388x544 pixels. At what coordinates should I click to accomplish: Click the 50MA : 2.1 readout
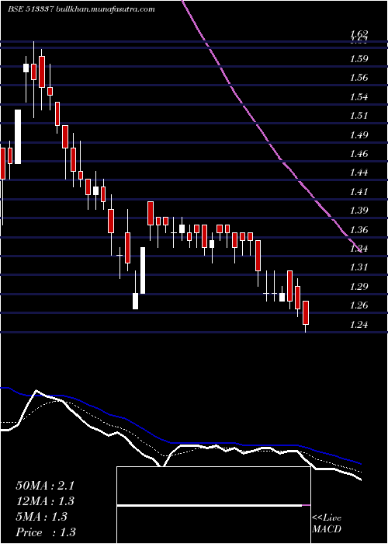point(45,486)
